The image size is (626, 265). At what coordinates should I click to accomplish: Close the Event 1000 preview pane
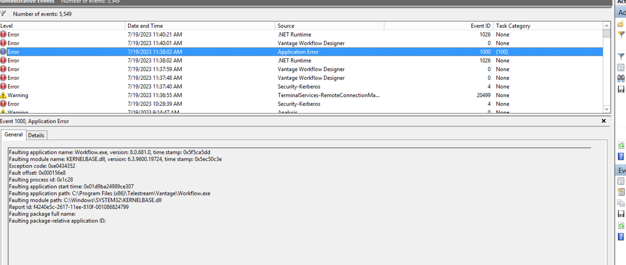pos(604,121)
